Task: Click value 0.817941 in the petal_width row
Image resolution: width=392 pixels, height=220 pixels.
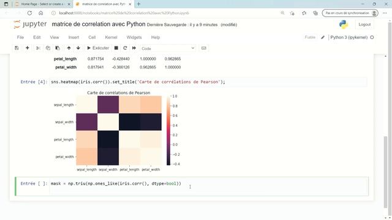Action: pos(96,67)
